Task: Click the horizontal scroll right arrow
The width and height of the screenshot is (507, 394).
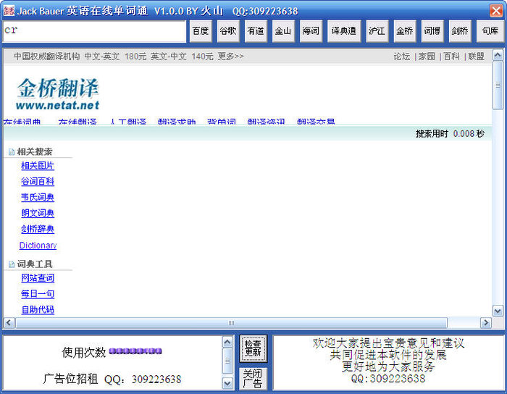Action: [x=486, y=322]
